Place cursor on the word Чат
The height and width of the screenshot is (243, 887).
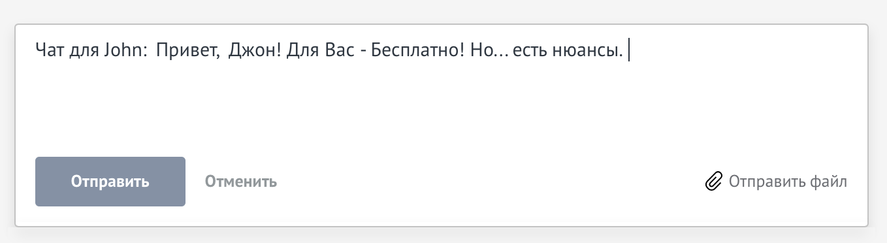(x=48, y=51)
